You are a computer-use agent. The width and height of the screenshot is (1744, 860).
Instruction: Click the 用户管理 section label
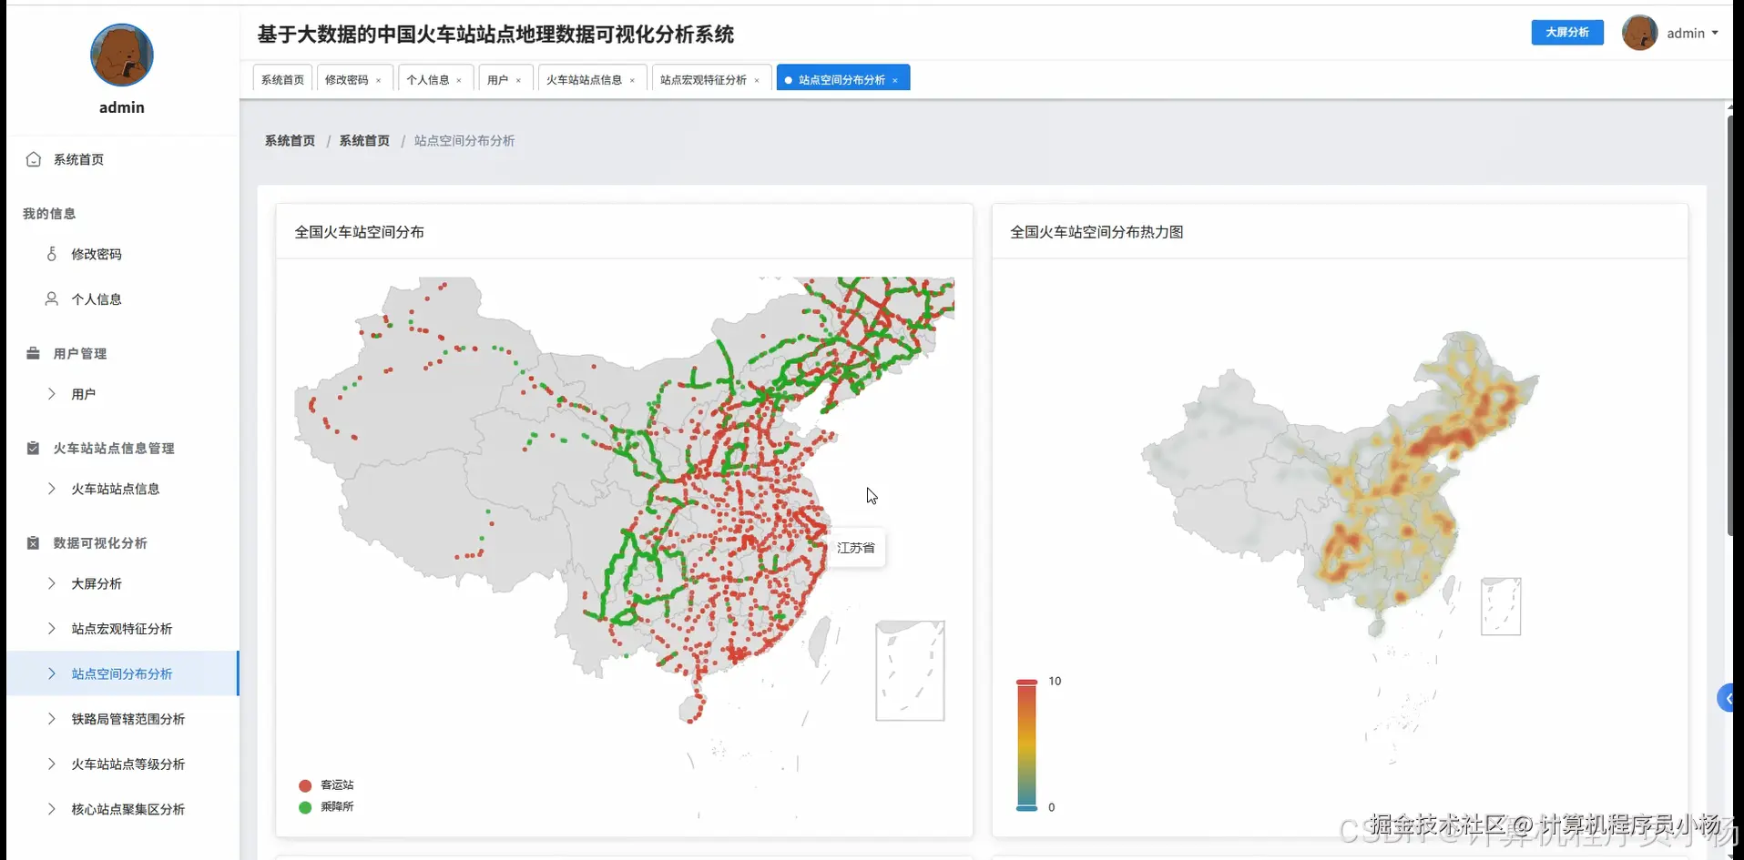[80, 353]
